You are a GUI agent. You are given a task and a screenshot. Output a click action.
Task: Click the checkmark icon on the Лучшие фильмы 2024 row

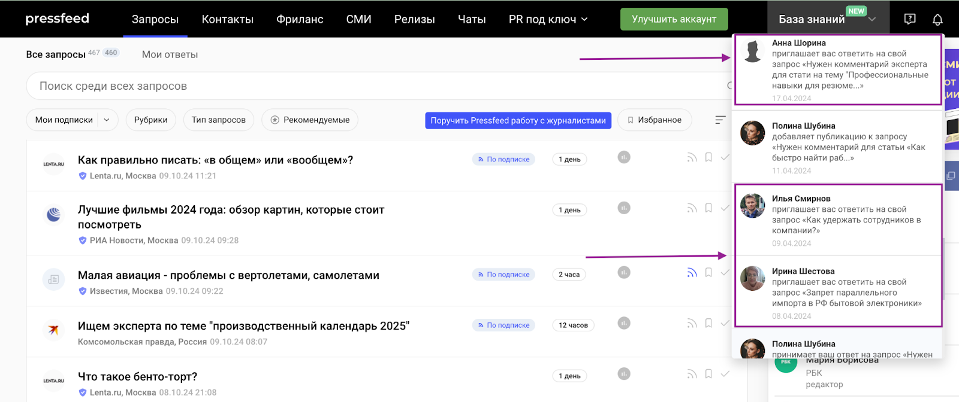coord(725,208)
